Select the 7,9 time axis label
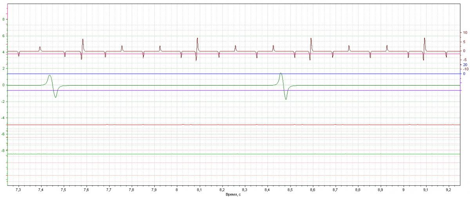The height and width of the screenshot is (197, 470). click(x=154, y=190)
